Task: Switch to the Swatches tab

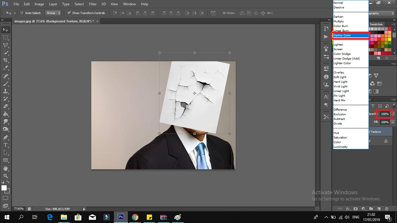Action: click(376, 24)
